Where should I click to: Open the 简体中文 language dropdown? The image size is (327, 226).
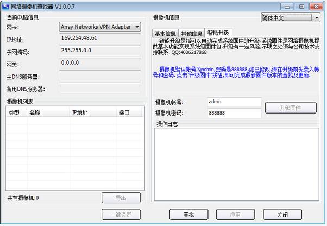coord(291,18)
